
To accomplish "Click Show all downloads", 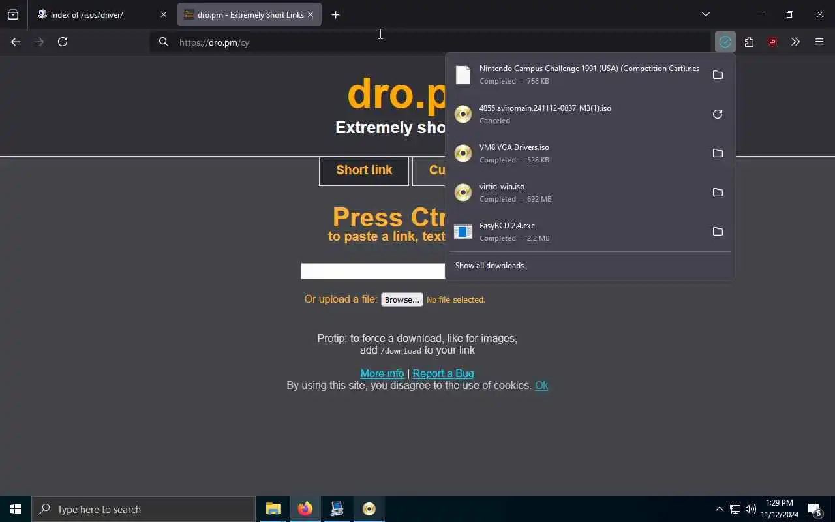I will (489, 266).
